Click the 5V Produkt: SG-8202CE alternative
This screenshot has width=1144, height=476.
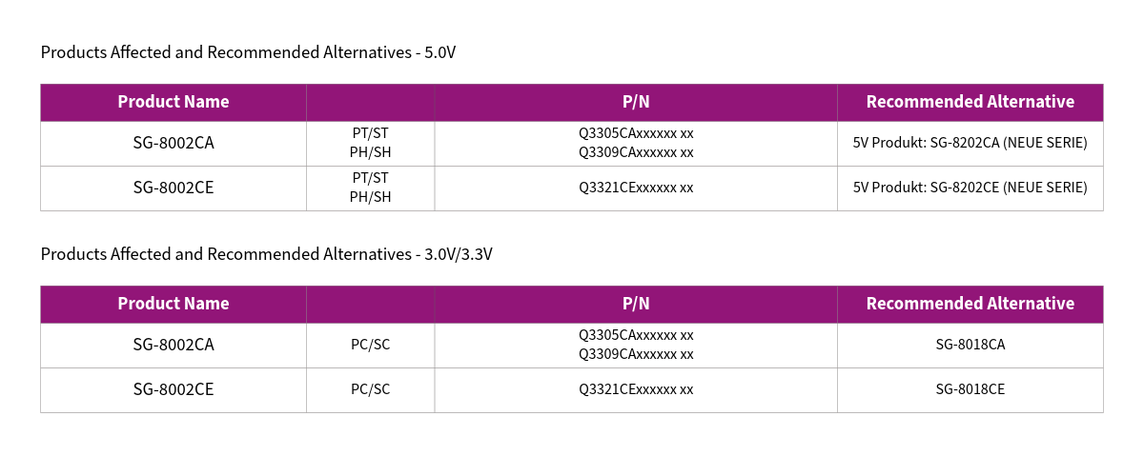click(x=970, y=188)
